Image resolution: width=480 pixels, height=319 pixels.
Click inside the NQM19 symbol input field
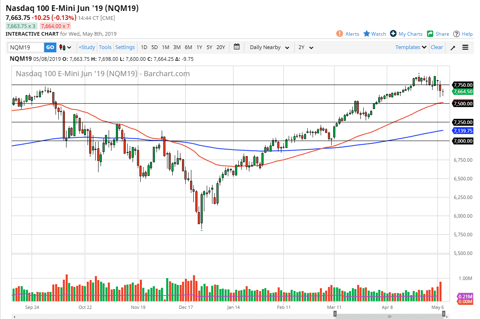click(x=25, y=47)
